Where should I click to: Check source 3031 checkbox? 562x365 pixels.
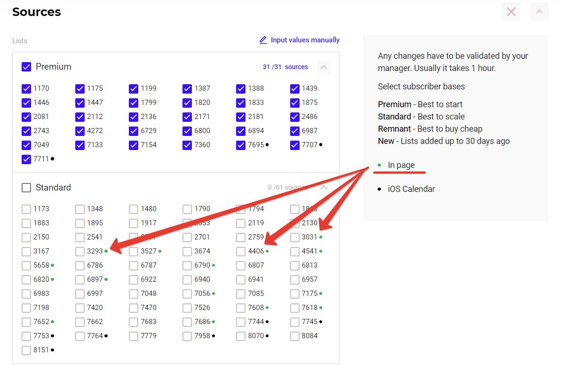tap(294, 238)
